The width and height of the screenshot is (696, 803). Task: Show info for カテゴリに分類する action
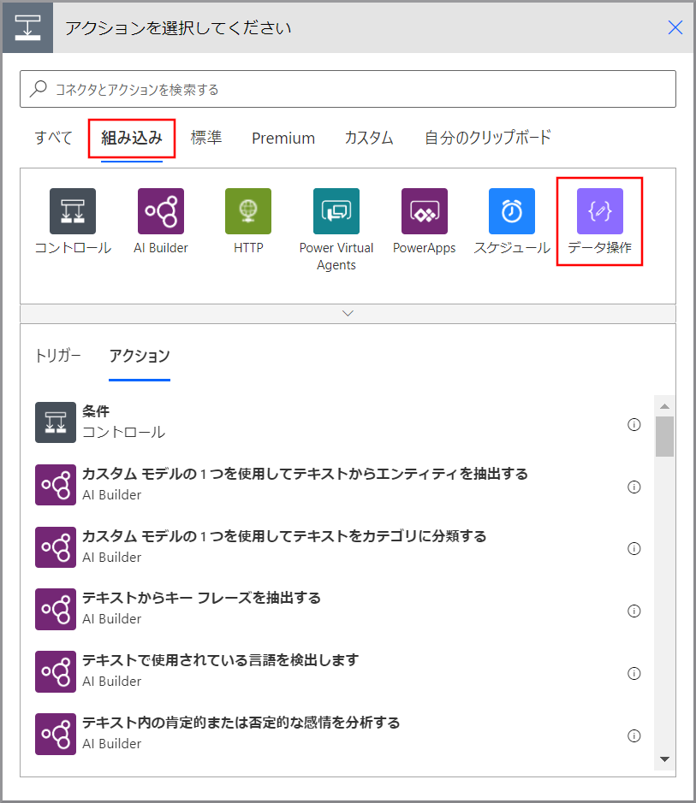point(634,548)
